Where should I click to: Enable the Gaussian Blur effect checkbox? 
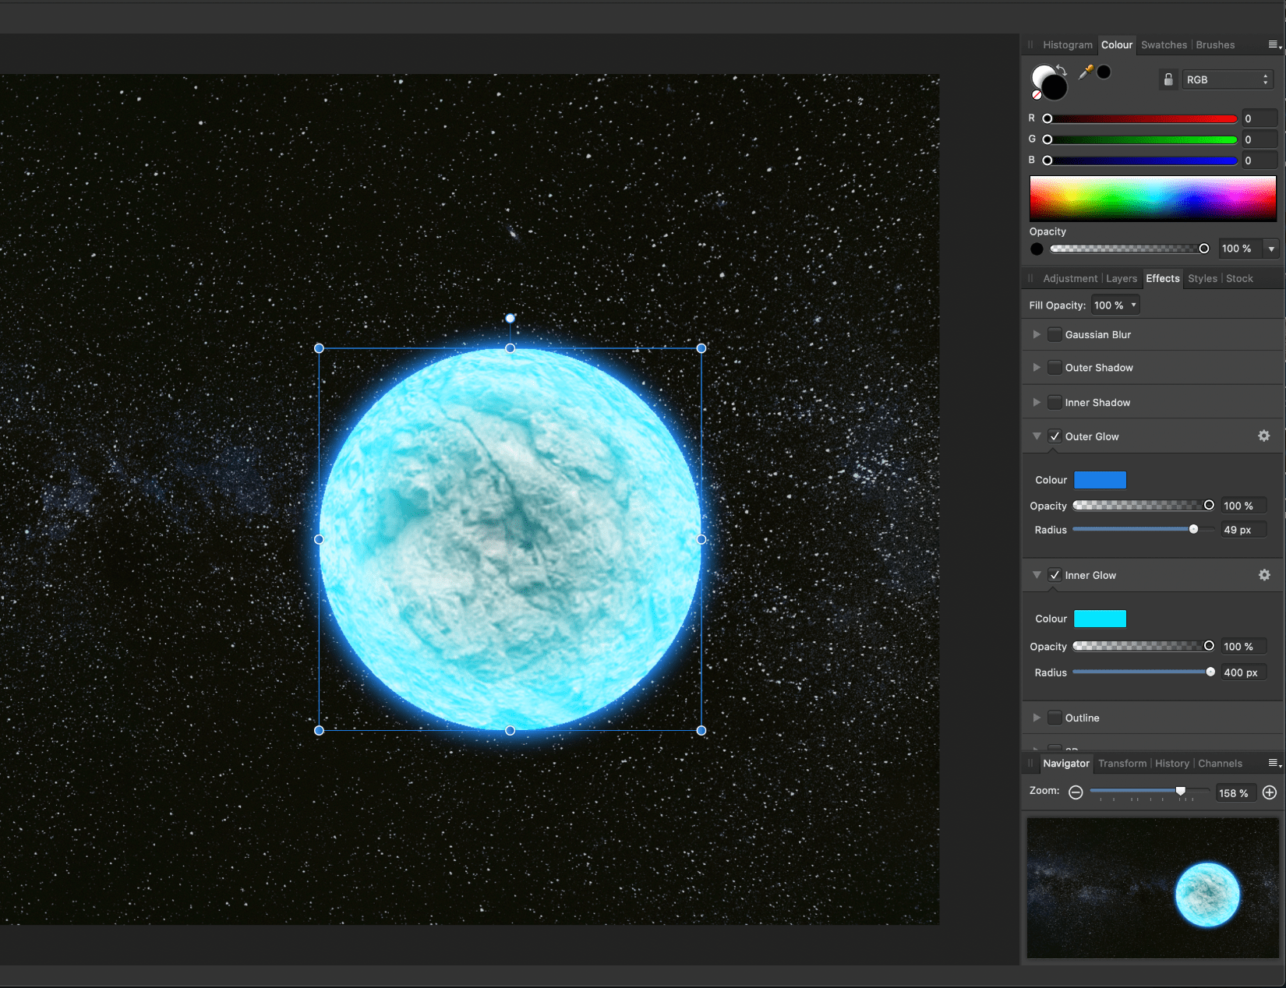pos(1055,335)
